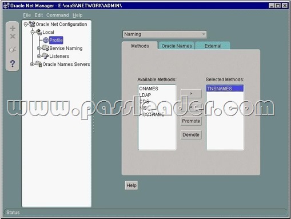Expand the Listeners tree node
The height and width of the screenshot is (219, 291).
point(39,56)
